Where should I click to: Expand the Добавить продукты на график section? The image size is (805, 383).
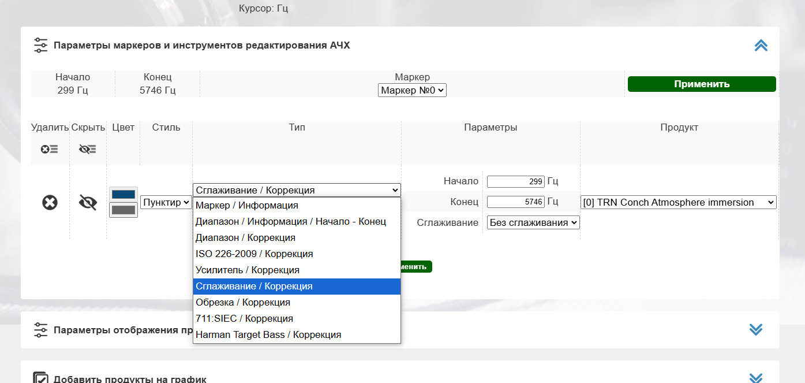[755, 378]
